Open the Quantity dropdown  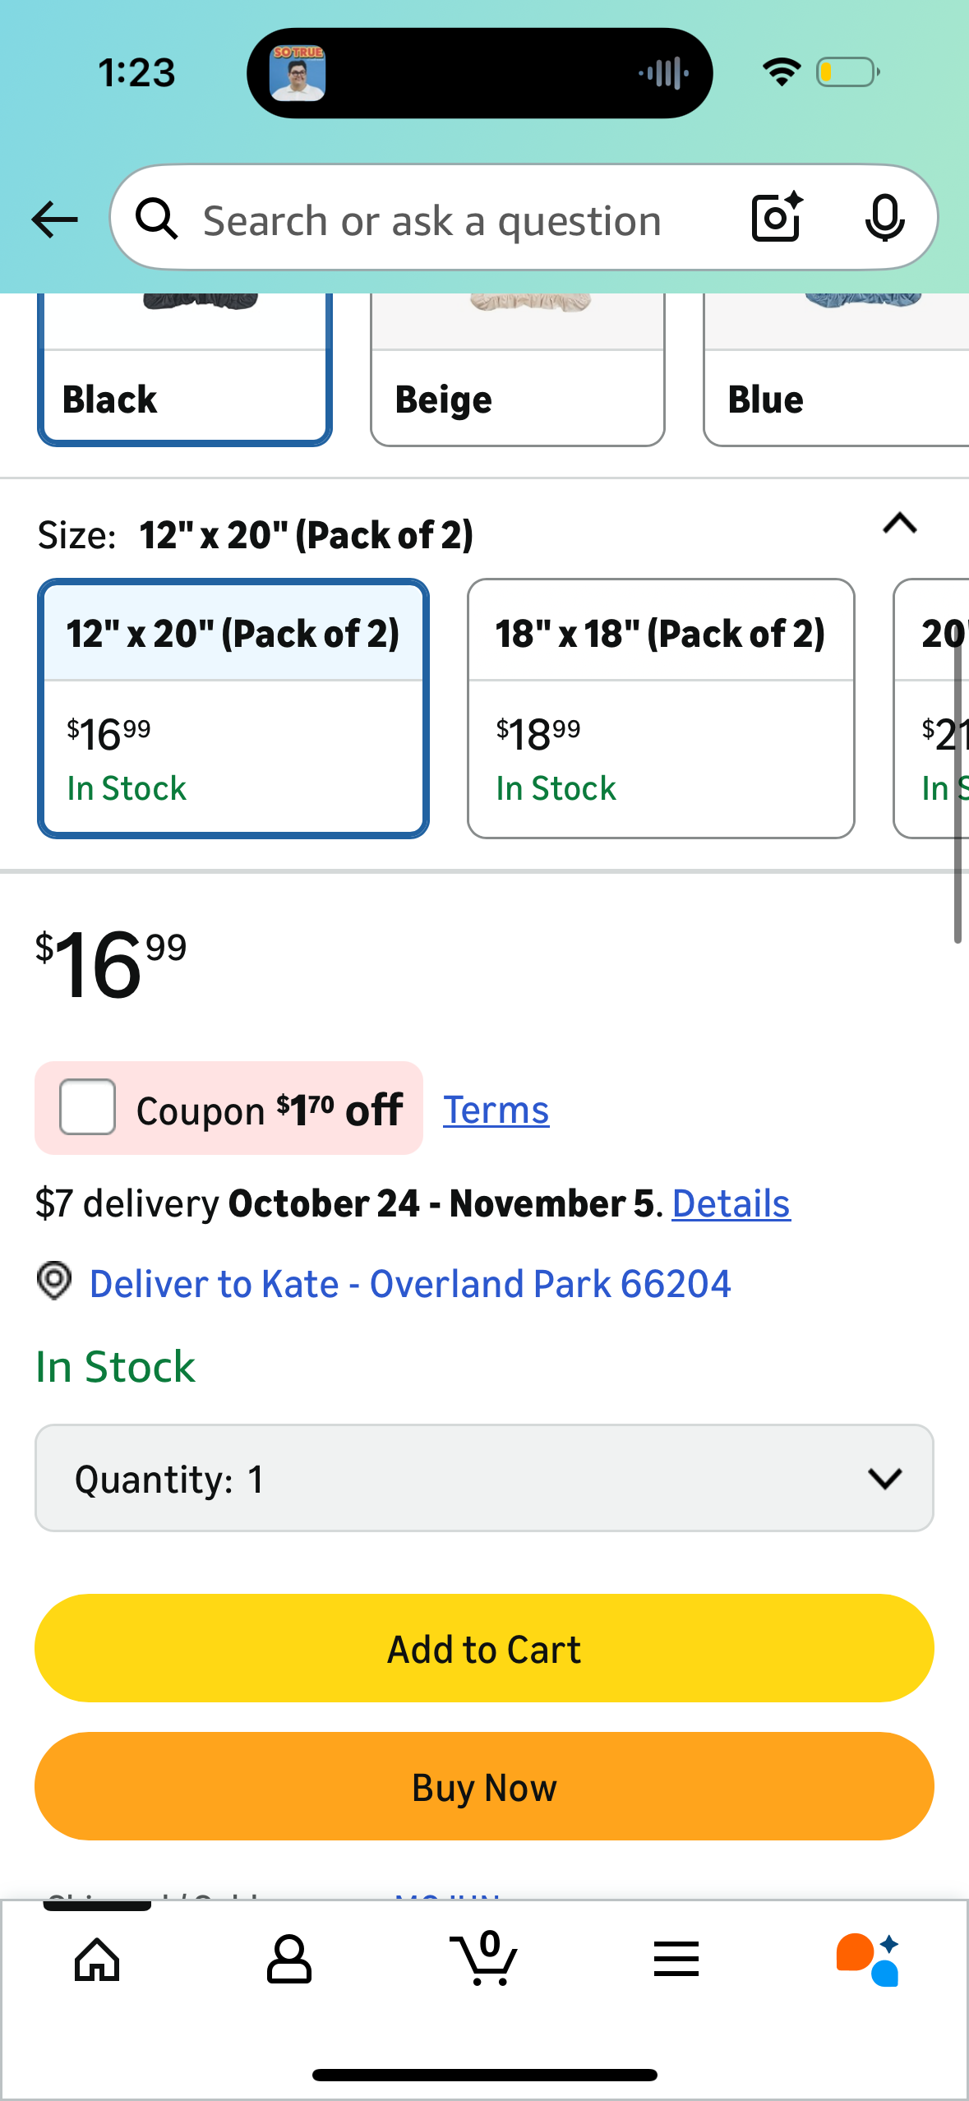(x=484, y=1478)
